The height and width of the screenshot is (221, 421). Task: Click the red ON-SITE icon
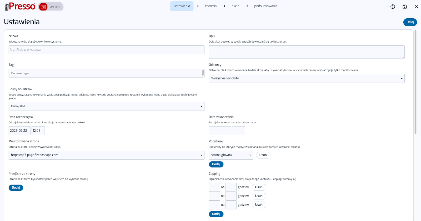pos(43,7)
